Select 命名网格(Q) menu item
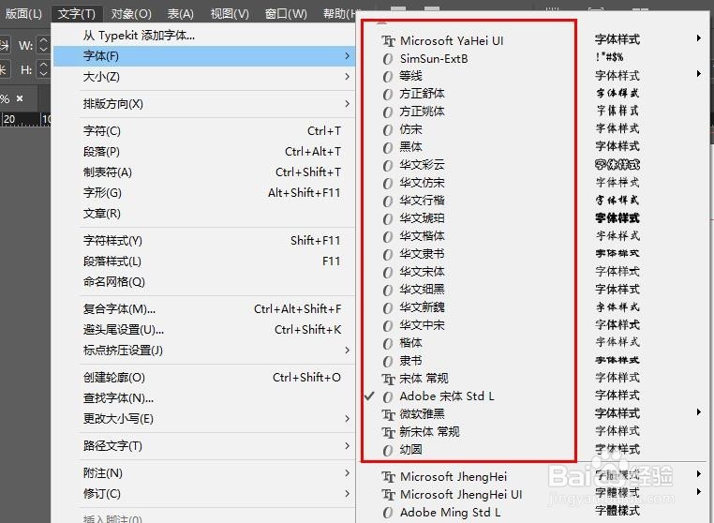 (203, 281)
